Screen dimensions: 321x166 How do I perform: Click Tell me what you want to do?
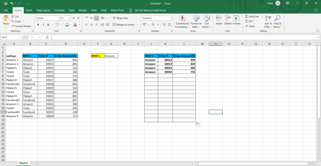pyautogui.click(x=150, y=10)
